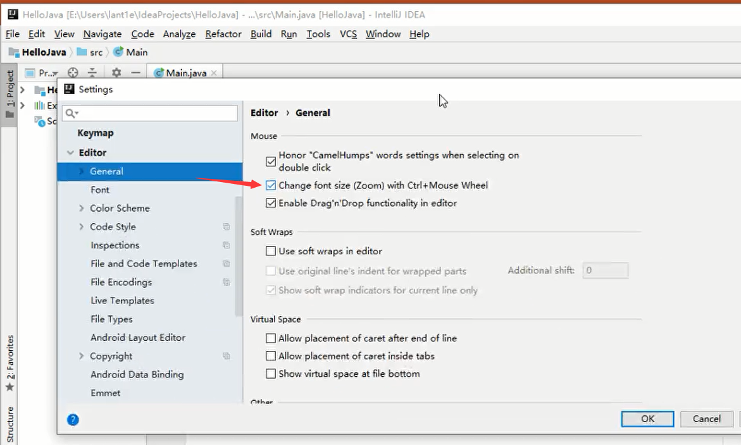The height and width of the screenshot is (445, 741).
Task: Toggle Honor CamelHumps words checkbox
Action: [271, 161]
